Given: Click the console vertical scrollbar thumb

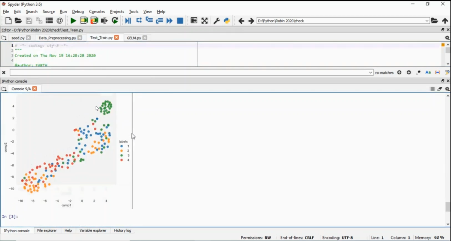Looking at the screenshot, I should 448,206.
